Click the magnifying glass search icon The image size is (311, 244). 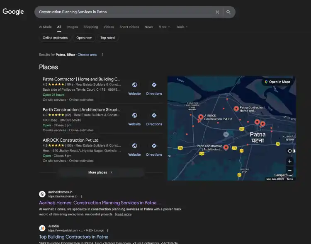(228, 12)
